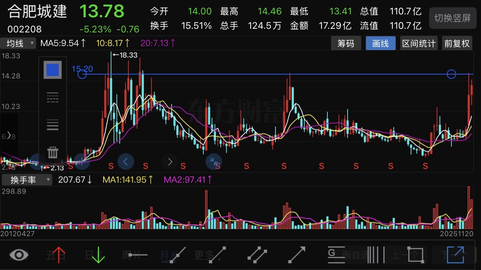Select the vertical cycle lines tool

376,255
